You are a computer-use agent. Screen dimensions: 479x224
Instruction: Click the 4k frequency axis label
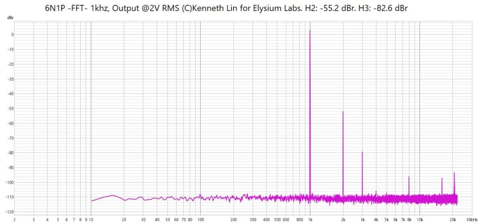376,220
